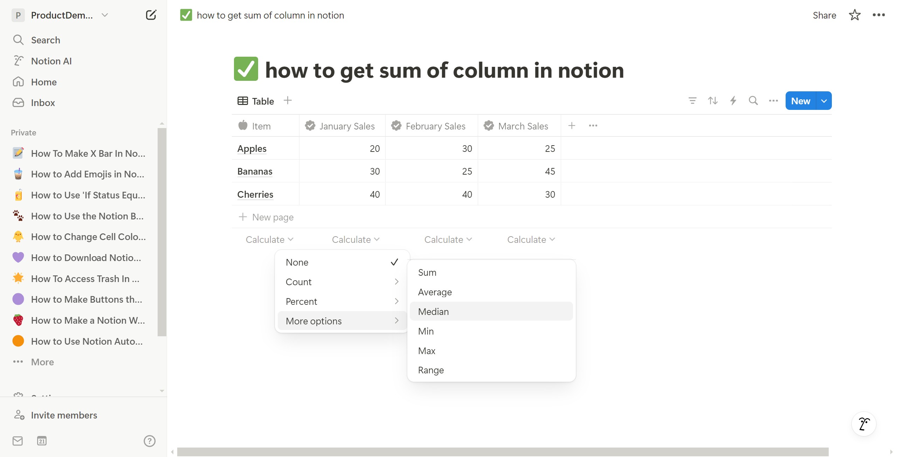
Task: Open Calculate dropdown under Item column
Action: pyautogui.click(x=269, y=239)
